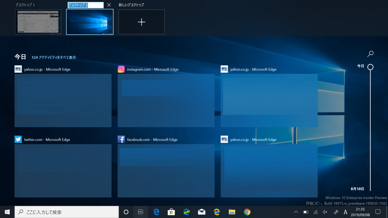Launch the Edge Dev browser icon

(187, 212)
